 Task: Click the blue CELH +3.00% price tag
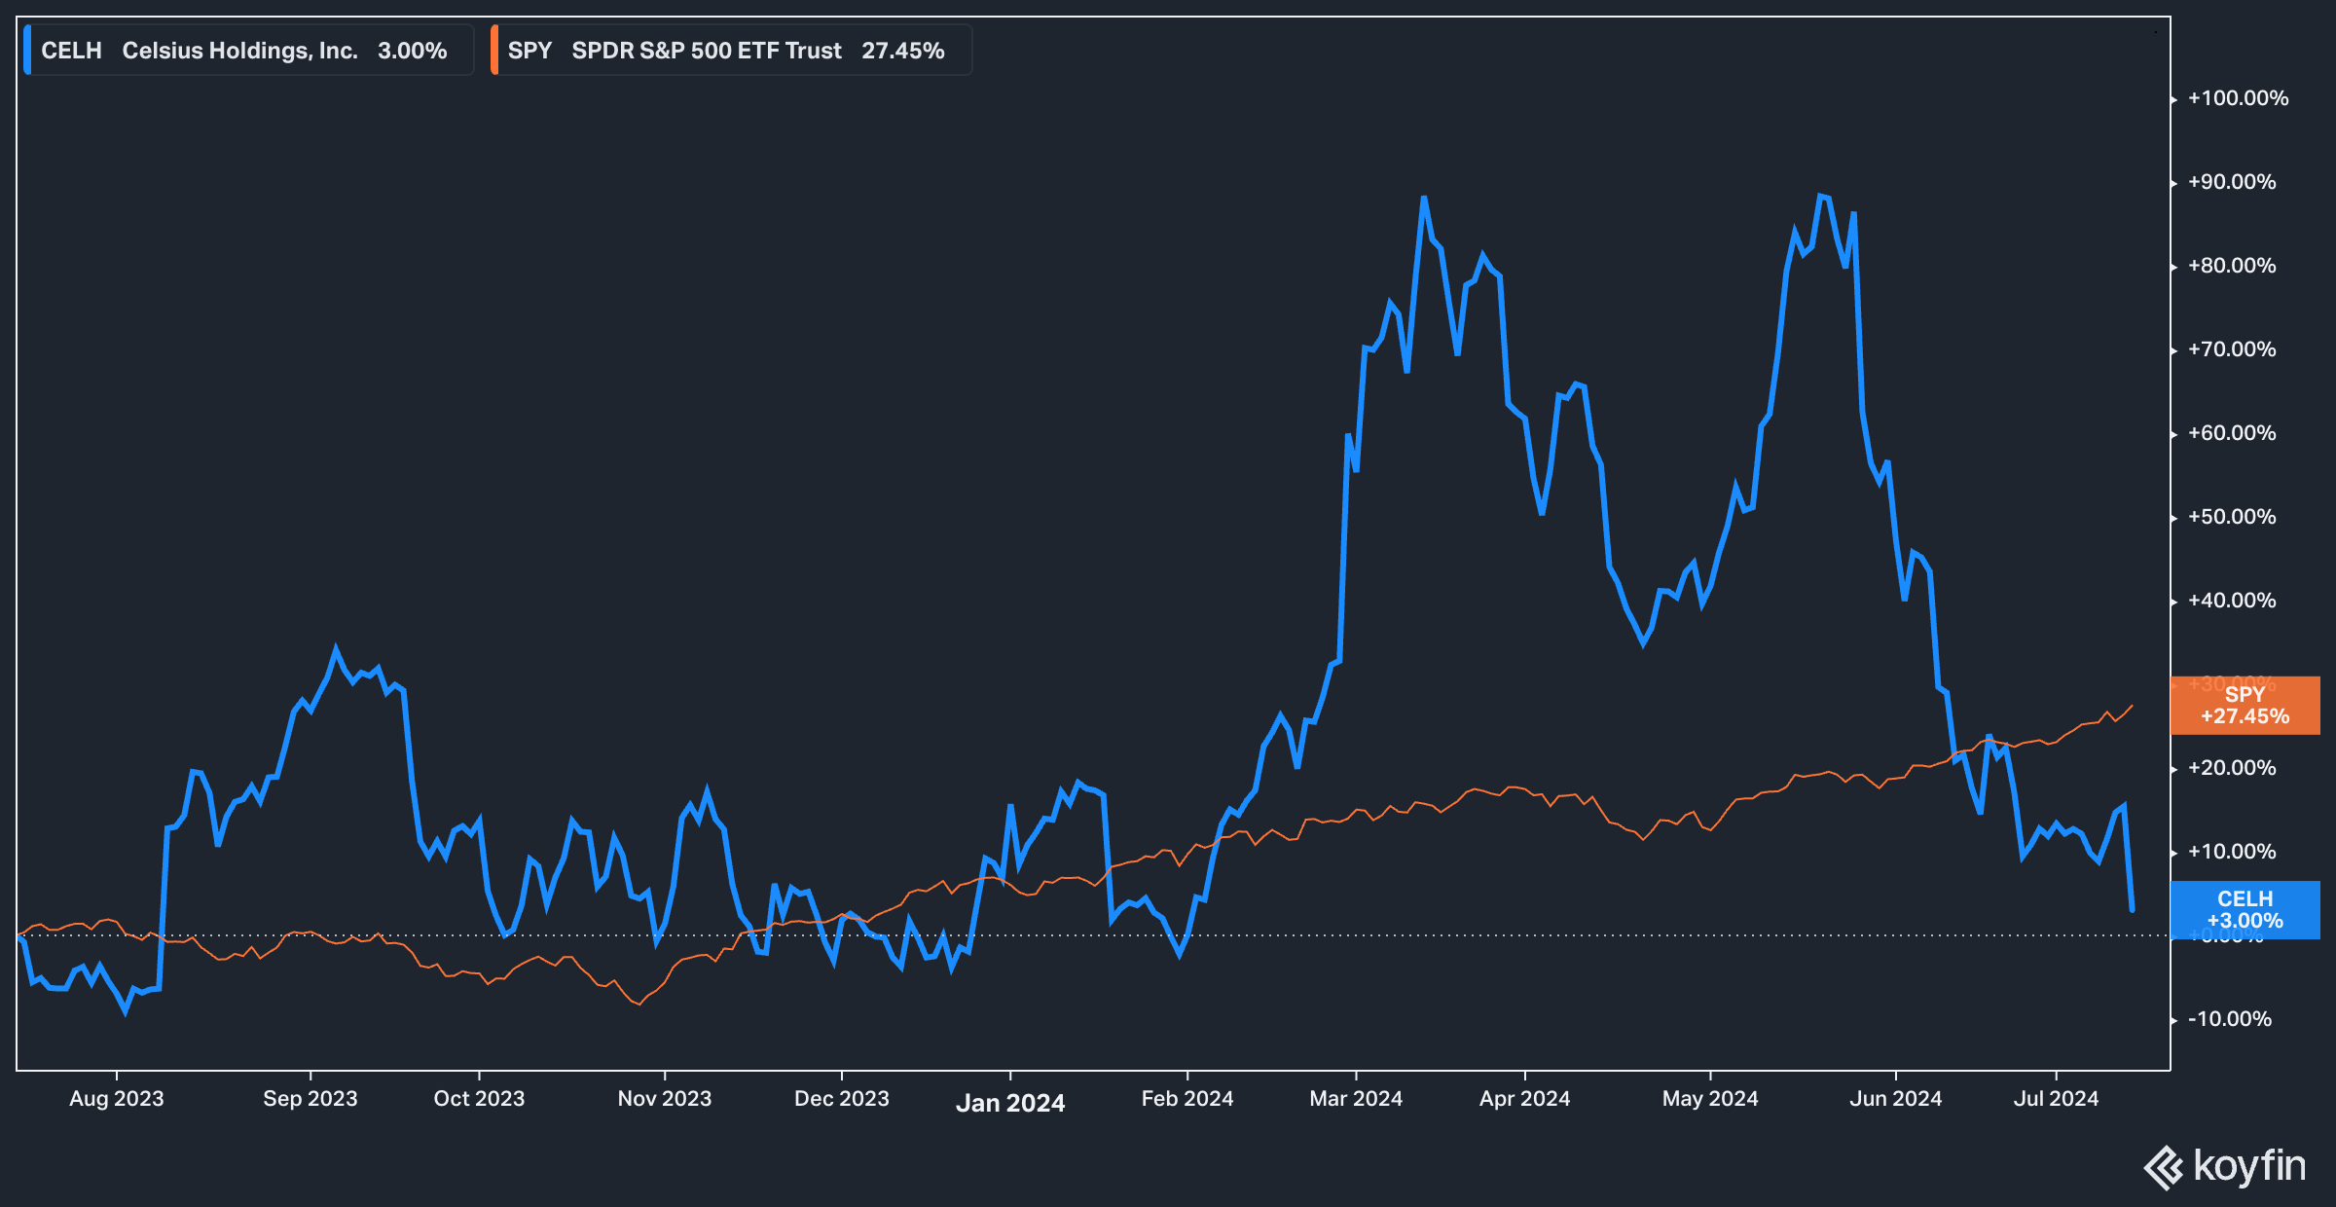click(2245, 910)
